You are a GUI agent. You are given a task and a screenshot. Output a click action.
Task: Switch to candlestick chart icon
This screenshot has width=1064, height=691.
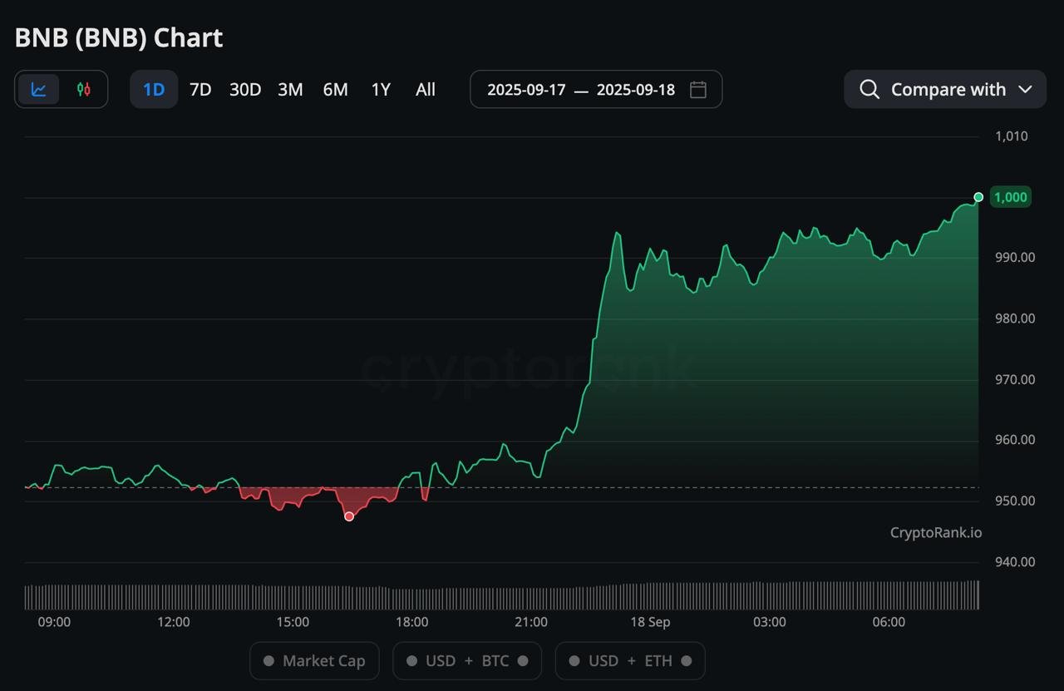coord(82,89)
